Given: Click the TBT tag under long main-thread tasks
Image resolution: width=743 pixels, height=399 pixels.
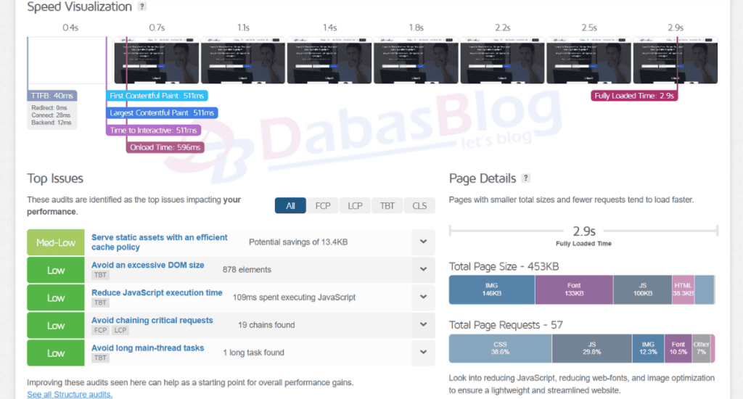Looking at the screenshot, I should coord(100,358).
